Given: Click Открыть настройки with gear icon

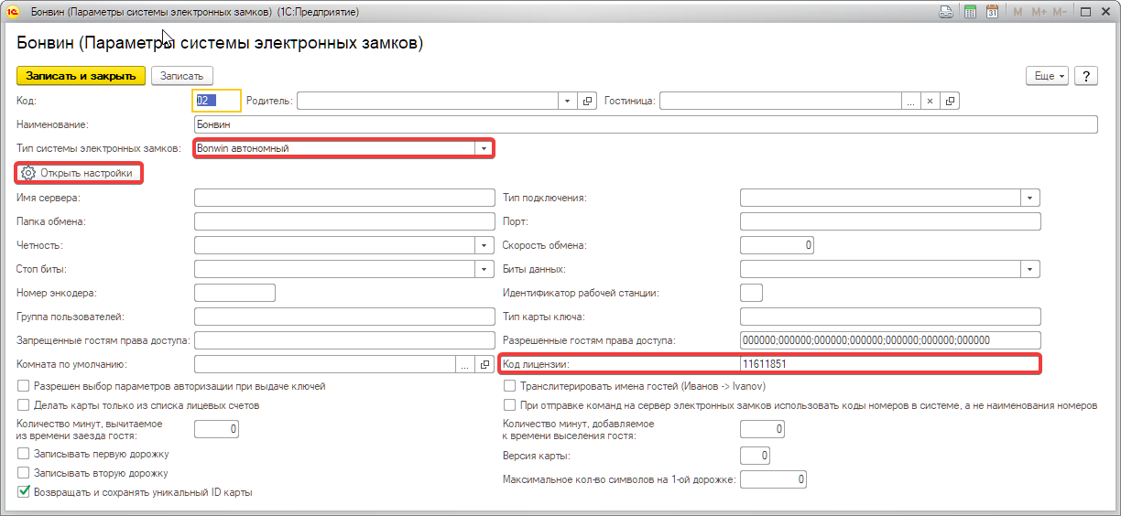Looking at the screenshot, I should [78, 173].
